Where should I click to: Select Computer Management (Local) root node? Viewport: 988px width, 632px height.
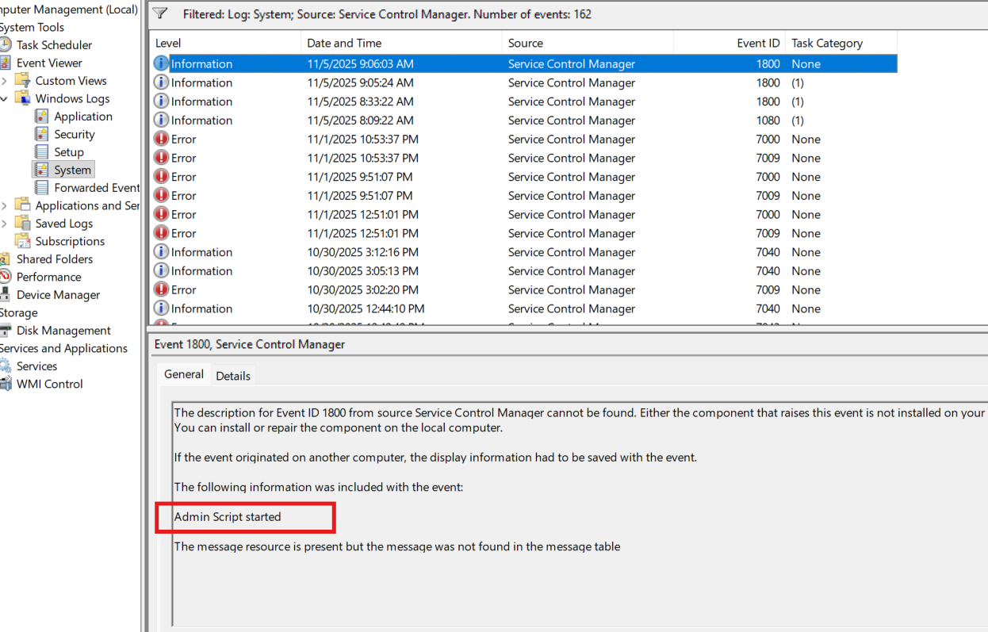pos(68,10)
